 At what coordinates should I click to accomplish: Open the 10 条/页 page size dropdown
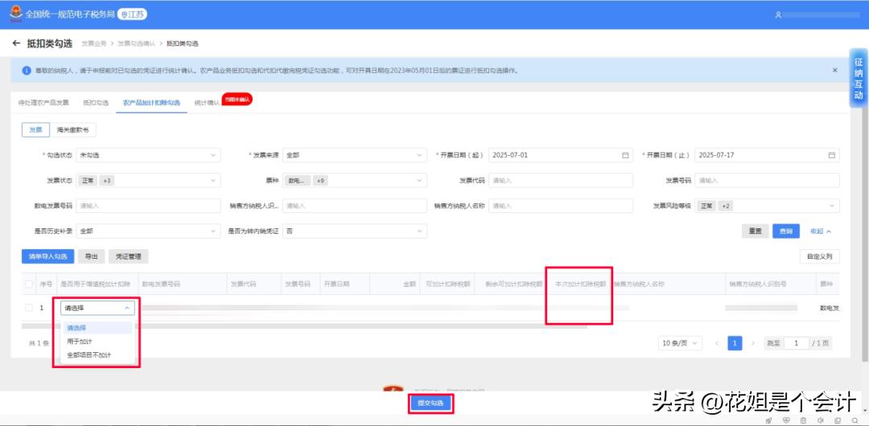tap(680, 343)
